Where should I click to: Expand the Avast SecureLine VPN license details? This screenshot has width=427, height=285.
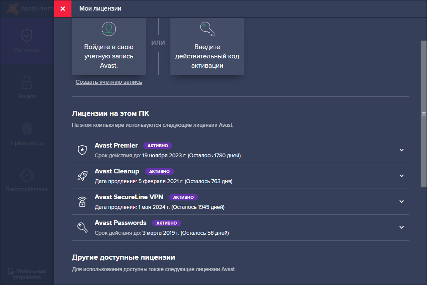coord(402,202)
